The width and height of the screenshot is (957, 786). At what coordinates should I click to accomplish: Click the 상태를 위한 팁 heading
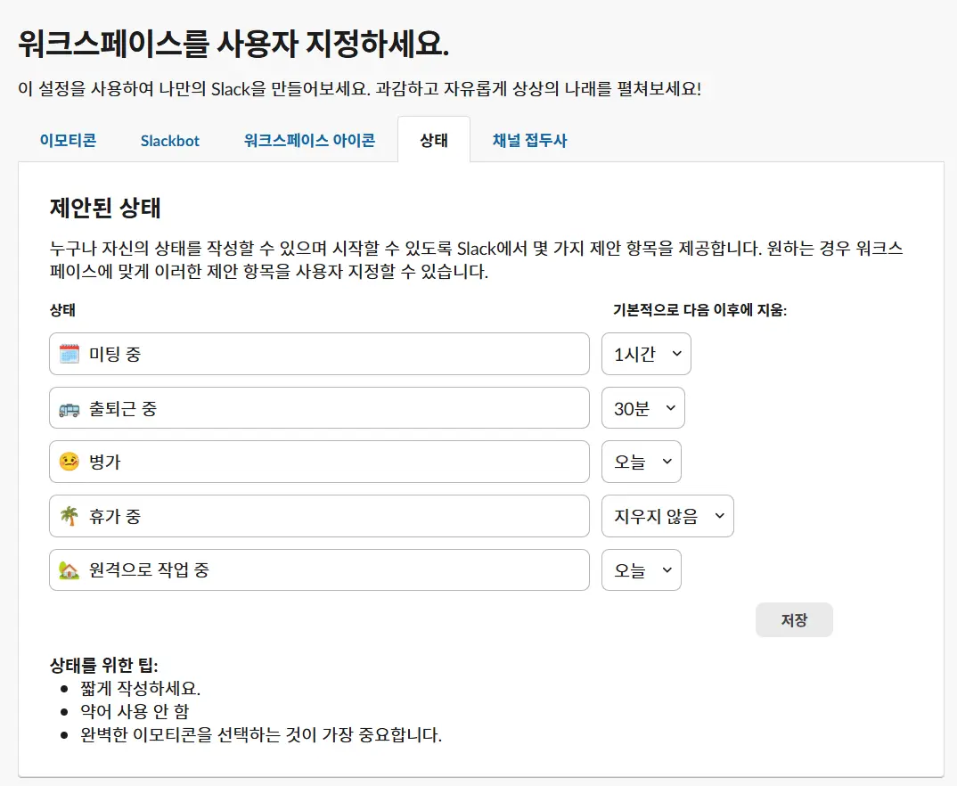pyautogui.click(x=103, y=665)
